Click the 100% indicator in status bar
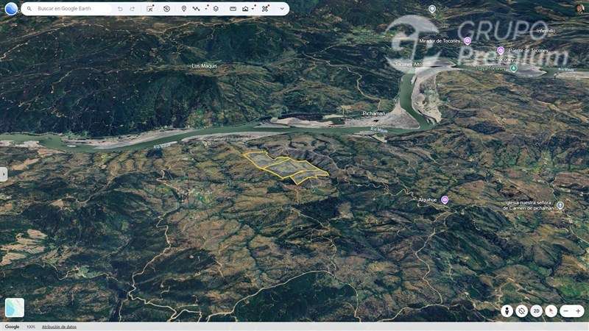 tap(31, 327)
